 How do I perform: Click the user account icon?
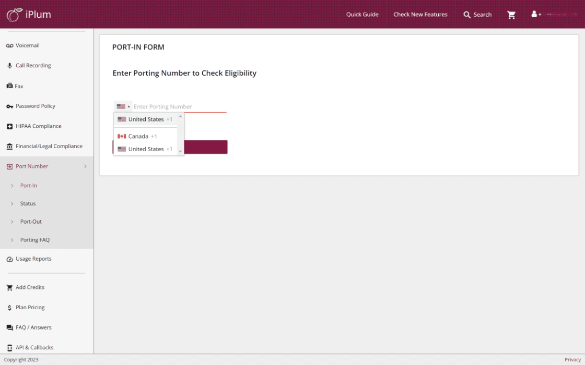point(535,14)
